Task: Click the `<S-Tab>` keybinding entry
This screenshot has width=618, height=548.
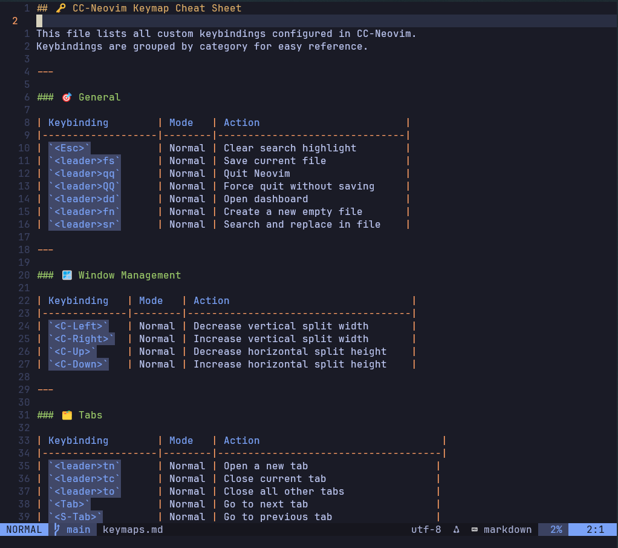Action: 76,517
